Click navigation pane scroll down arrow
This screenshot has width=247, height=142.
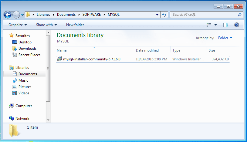click(48, 120)
